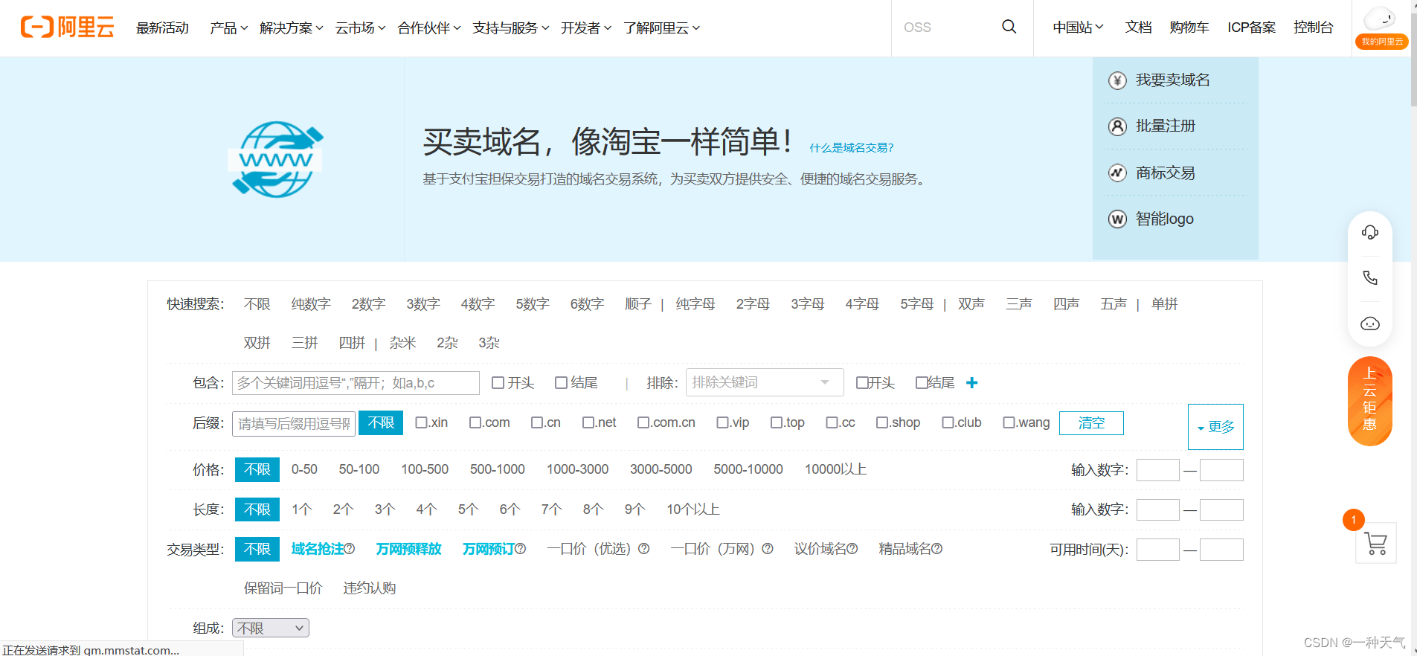
Task: Click the help icon next to 一口价(优选)
Action: pos(644,549)
